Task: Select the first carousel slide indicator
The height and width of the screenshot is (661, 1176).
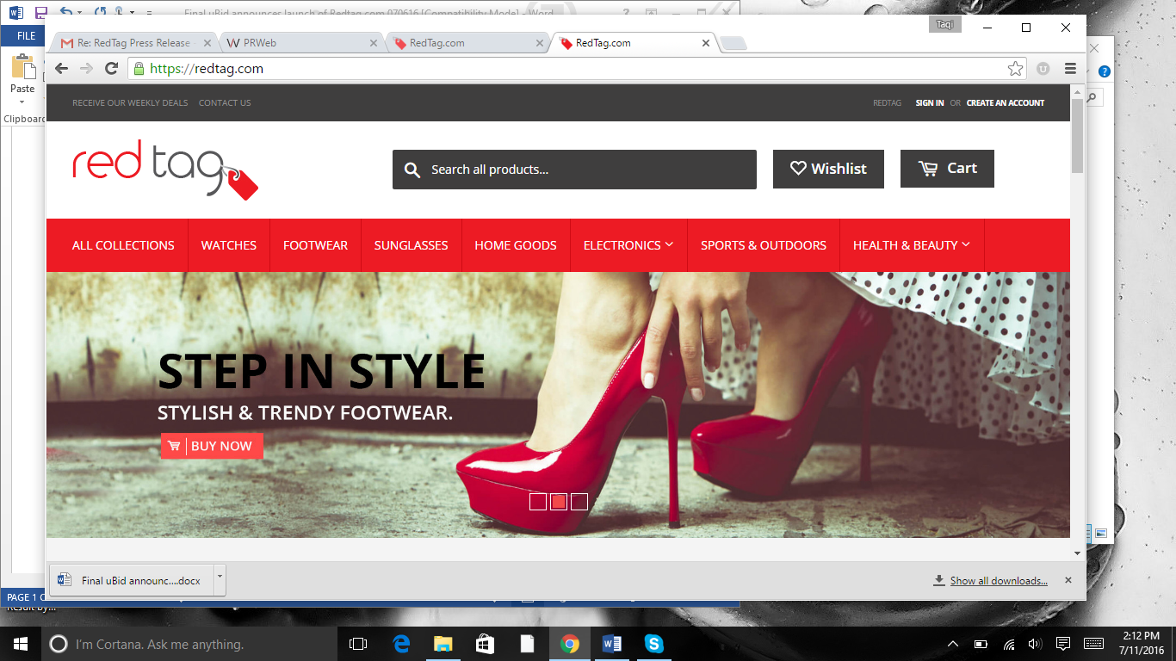Action: pos(538,502)
